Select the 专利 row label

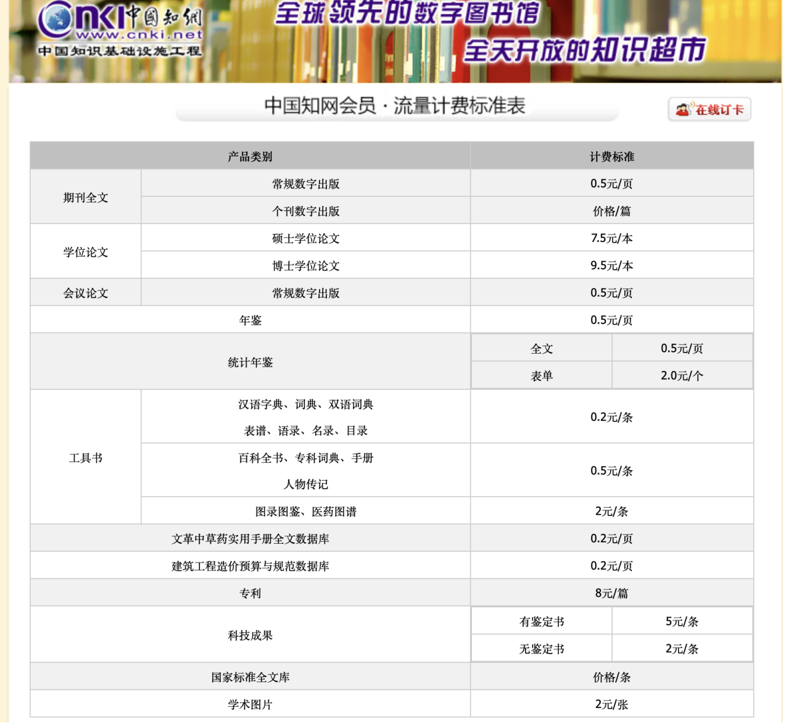click(250, 593)
